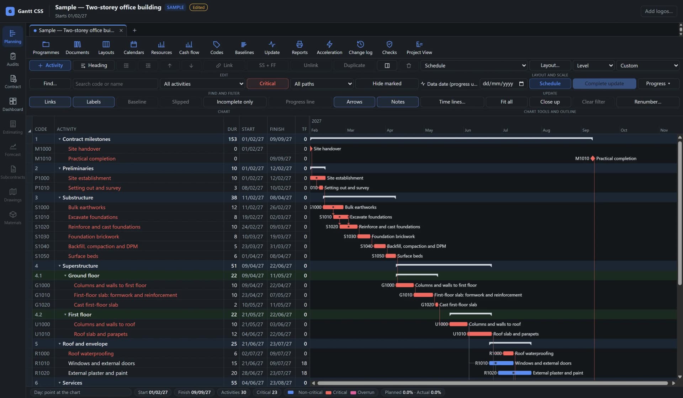This screenshot has height=398, width=683.
Task: Click the horizontal chart scrollbar
Action: click(x=492, y=383)
